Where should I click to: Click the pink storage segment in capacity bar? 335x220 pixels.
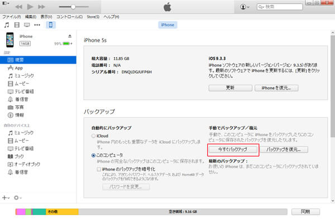click(x=21, y=212)
